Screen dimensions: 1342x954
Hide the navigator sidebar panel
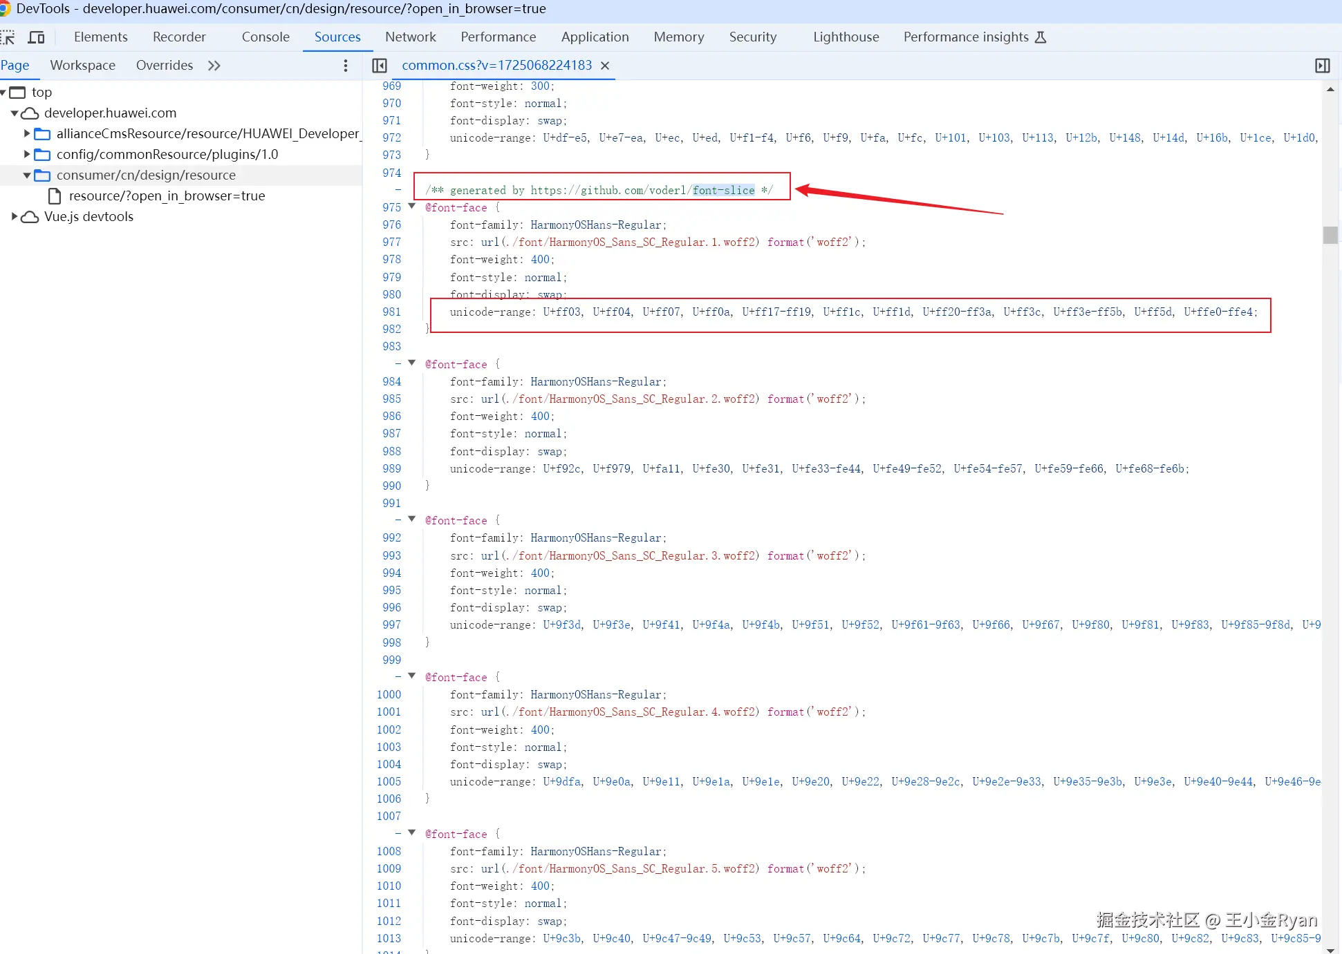[380, 66]
